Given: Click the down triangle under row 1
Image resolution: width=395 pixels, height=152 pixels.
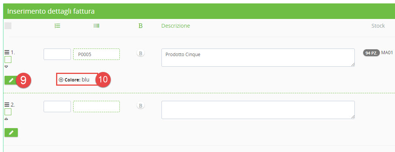Looking at the screenshot, I should pyautogui.click(x=6, y=67).
